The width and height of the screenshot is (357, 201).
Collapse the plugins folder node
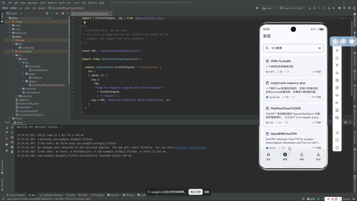coord(23,81)
